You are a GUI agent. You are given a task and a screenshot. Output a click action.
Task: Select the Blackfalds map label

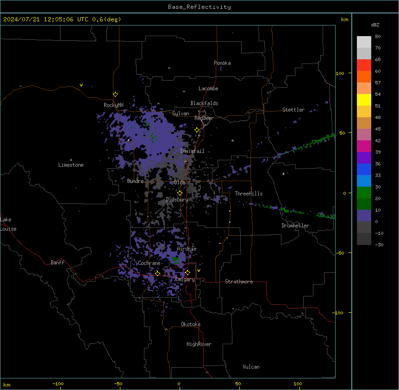pyautogui.click(x=204, y=103)
